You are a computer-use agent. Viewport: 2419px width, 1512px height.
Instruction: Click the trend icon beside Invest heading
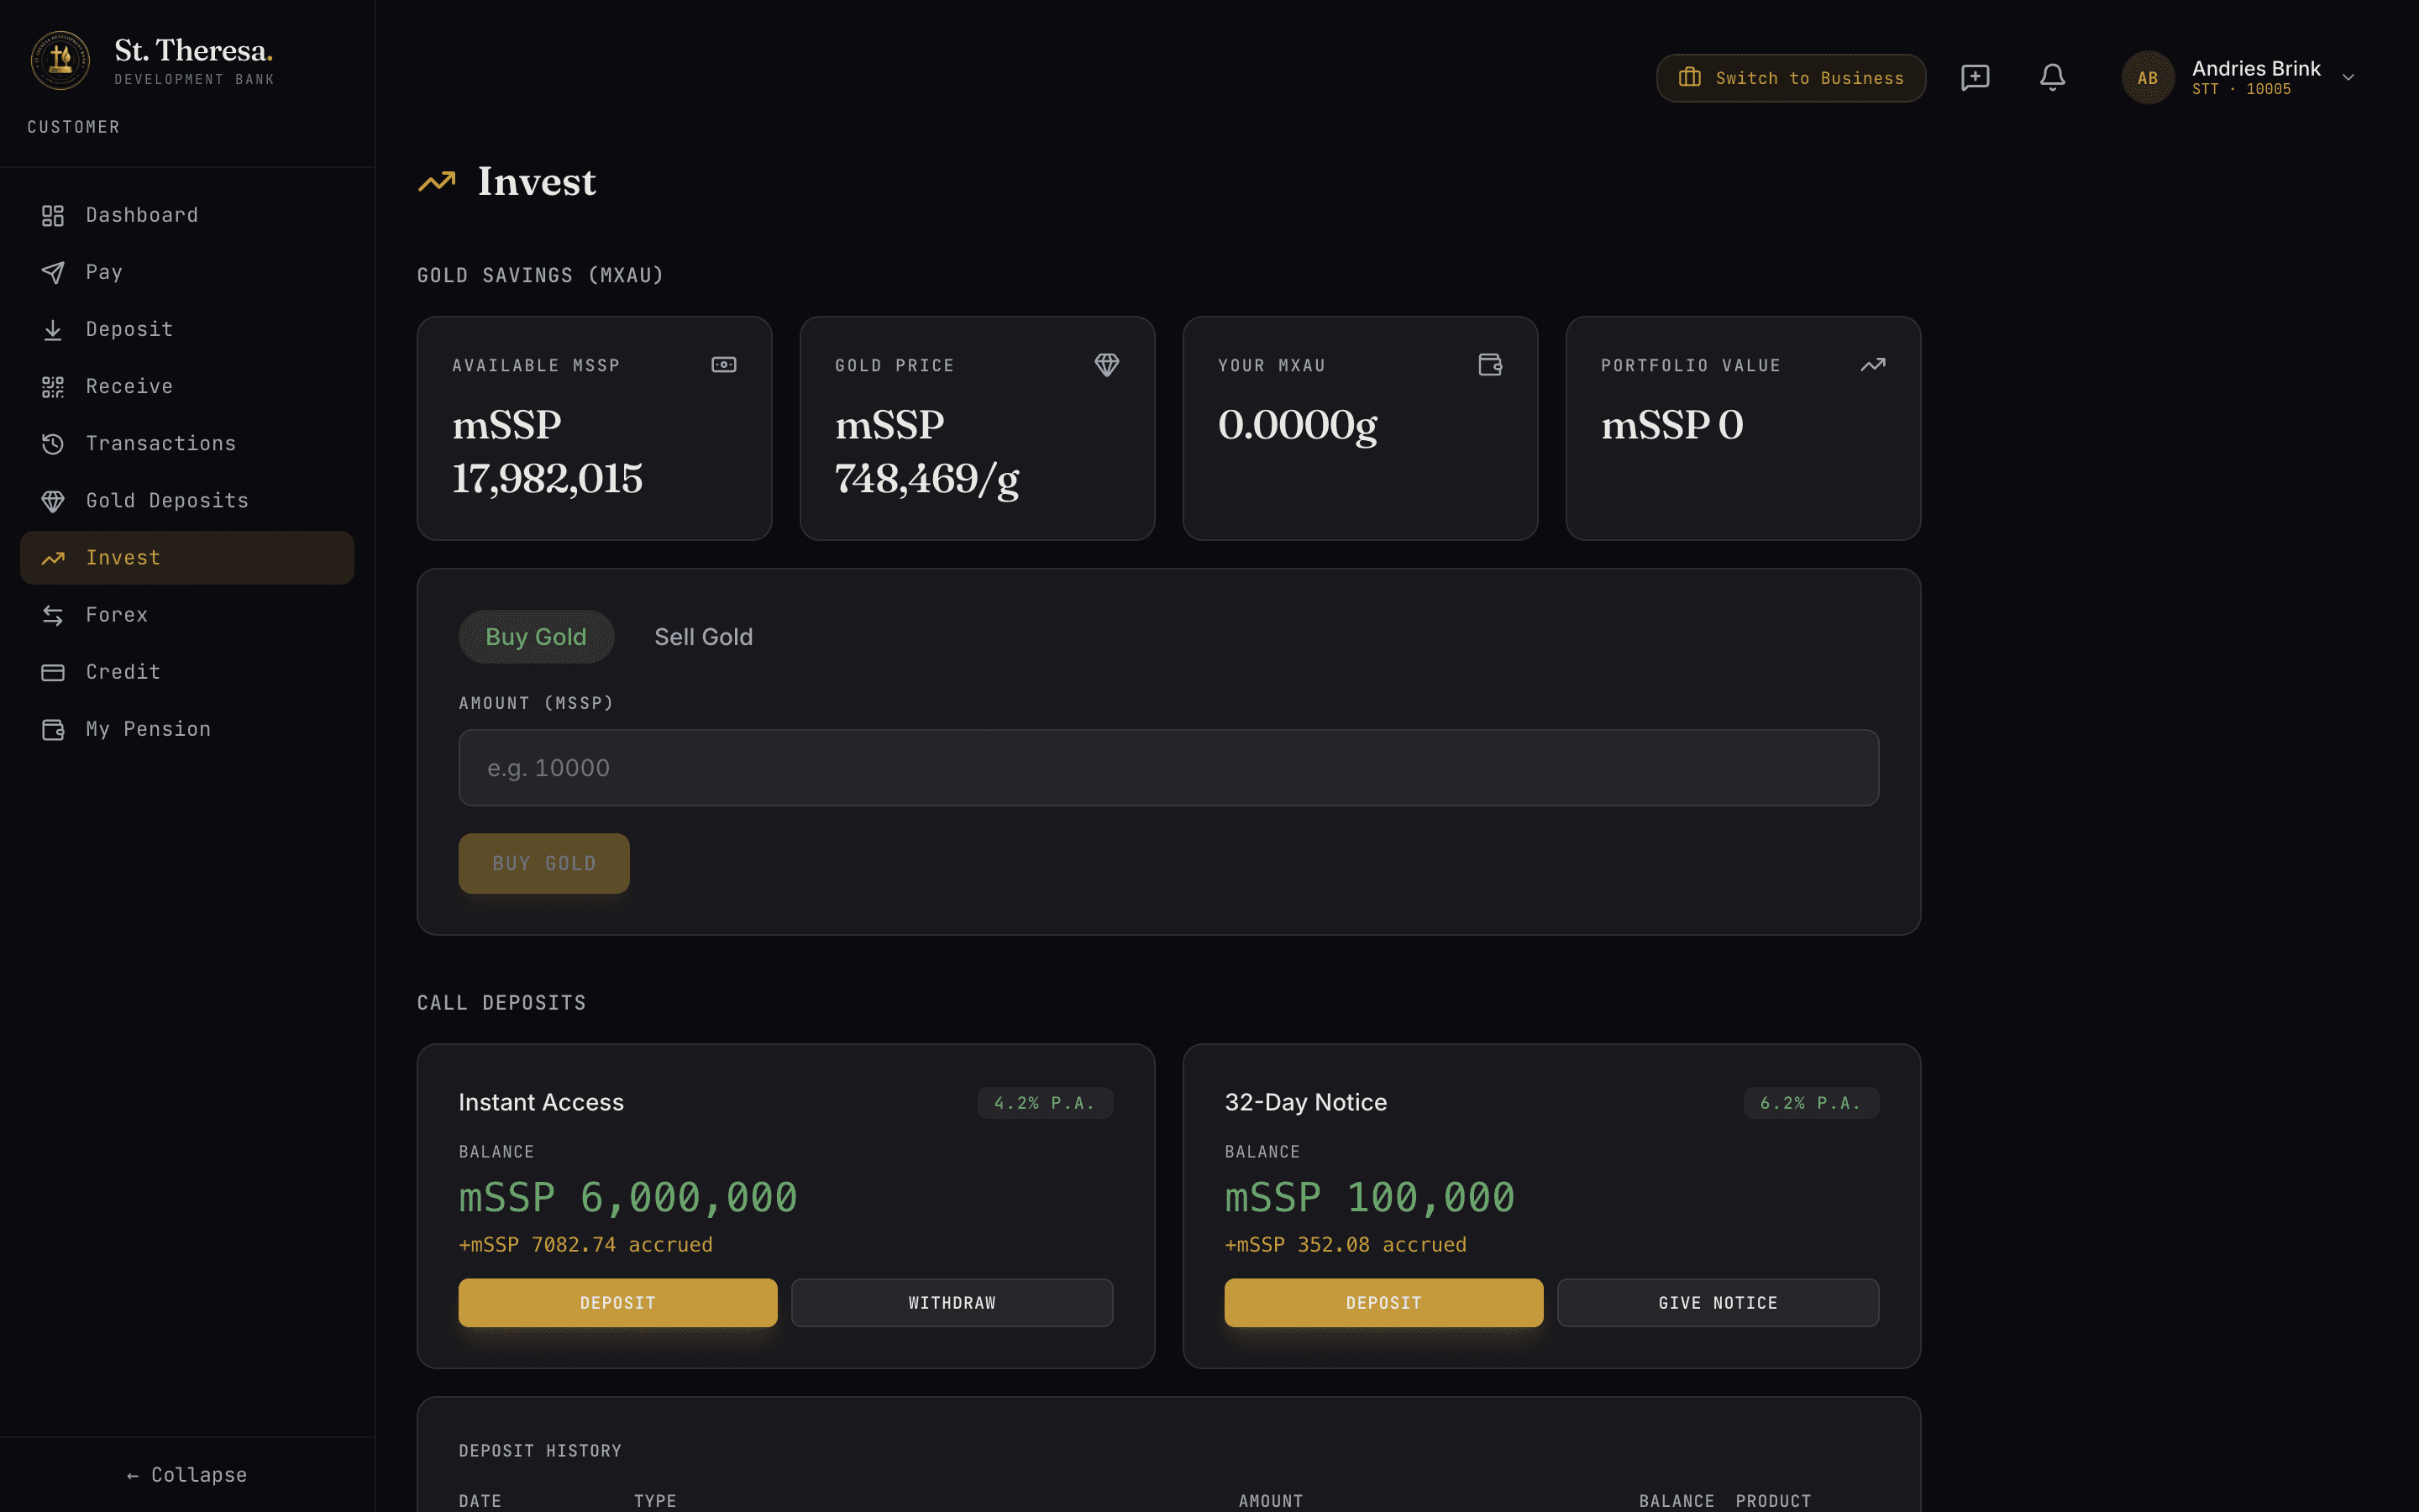point(437,181)
